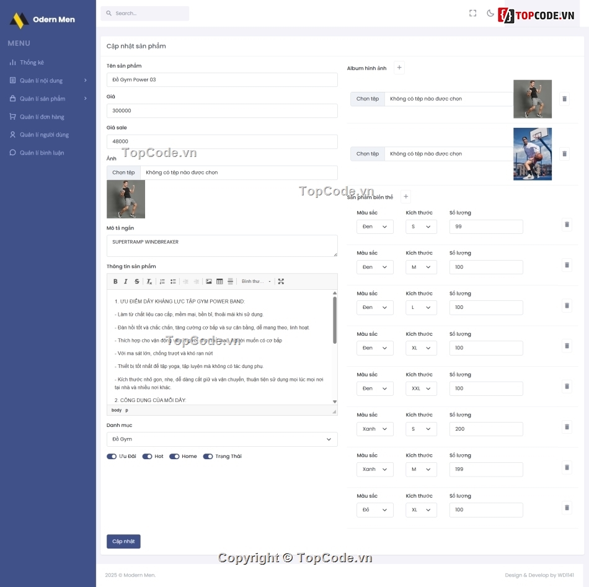
Task: Delete the Đen L variant row
Action: click(x=567, y=305)
